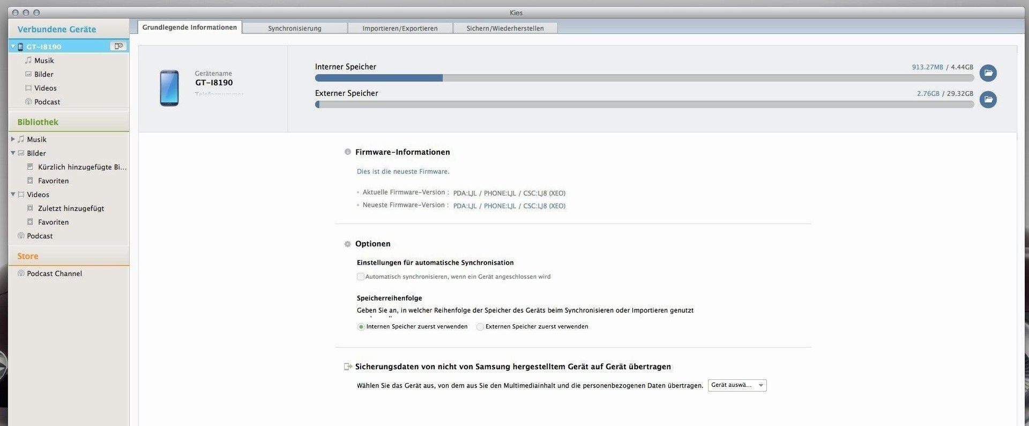Click the Bilder picture icon in Bibliothek
The image size is (1029, 426).
pyautogui.click(x=21, y=153)
